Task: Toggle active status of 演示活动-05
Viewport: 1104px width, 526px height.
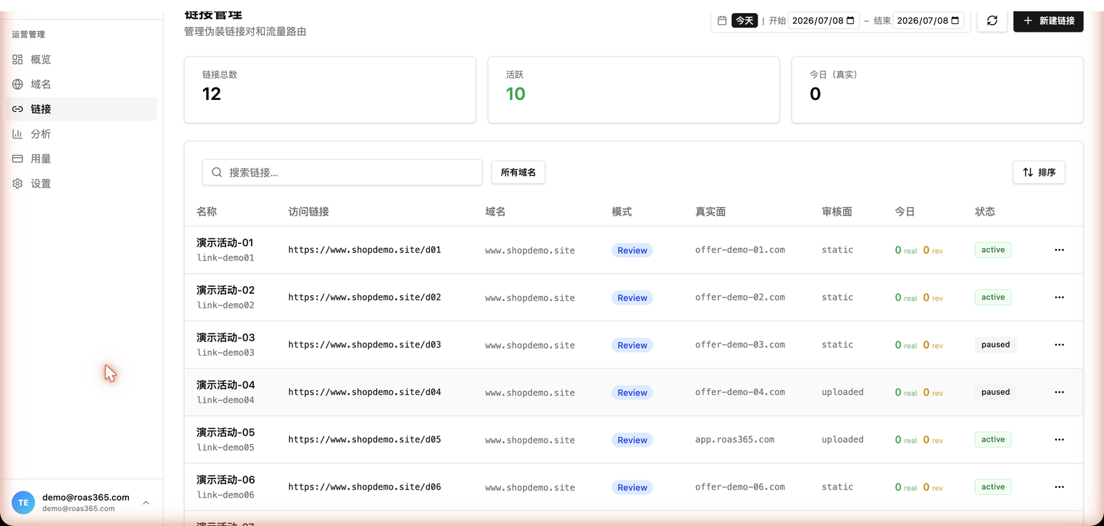Action: point(993,439)
